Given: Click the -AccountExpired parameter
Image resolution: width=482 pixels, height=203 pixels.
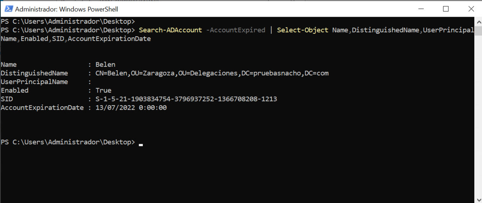Looking at the screenshot, I should (x=235, y=30).
